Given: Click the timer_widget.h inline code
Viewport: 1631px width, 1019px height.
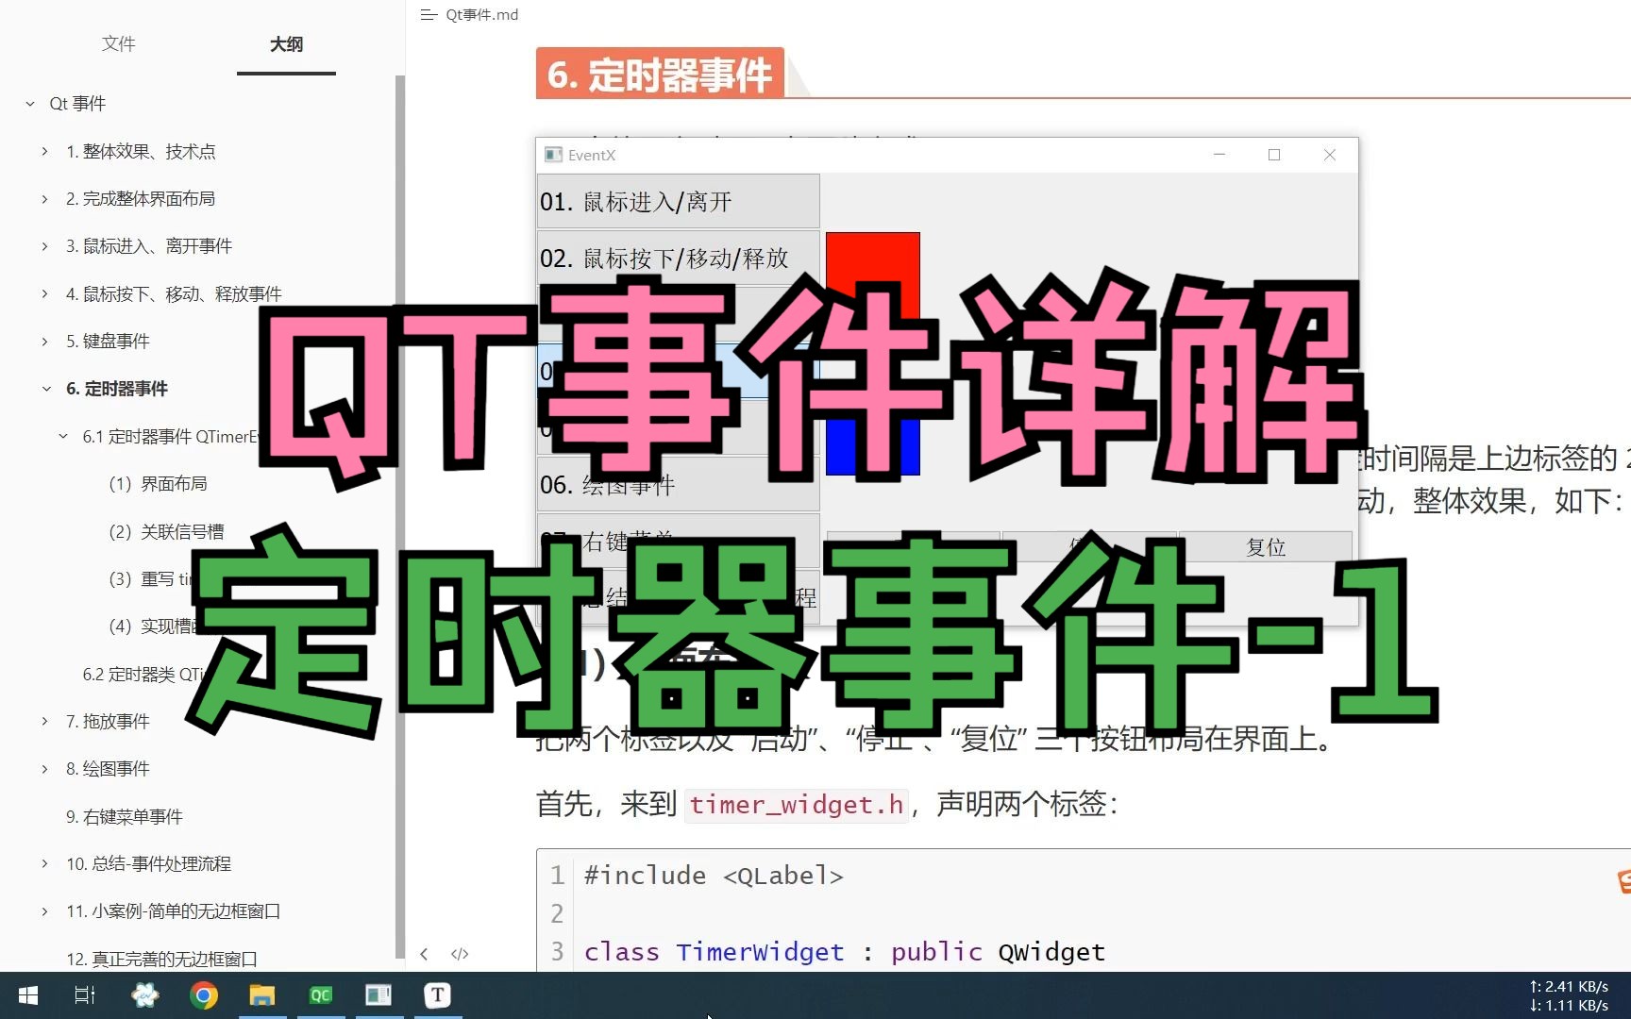Looking at the screenshot, I should click(x=796, y=805).
